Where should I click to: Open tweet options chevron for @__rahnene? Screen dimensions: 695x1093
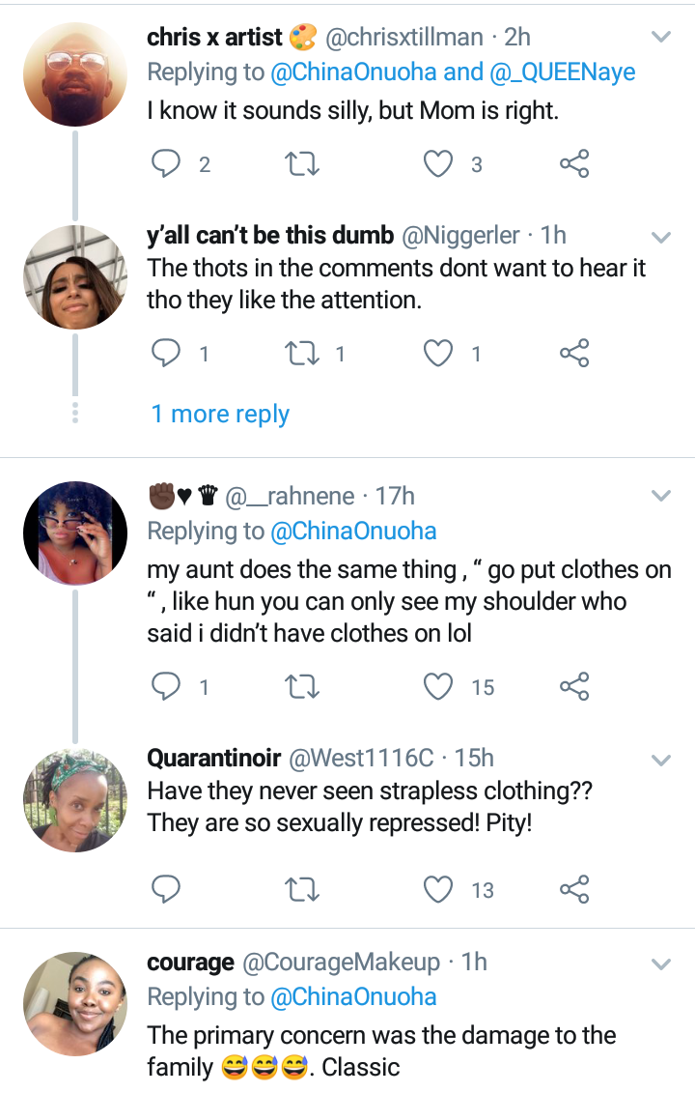pyautogui.click(x=661, y=497)
